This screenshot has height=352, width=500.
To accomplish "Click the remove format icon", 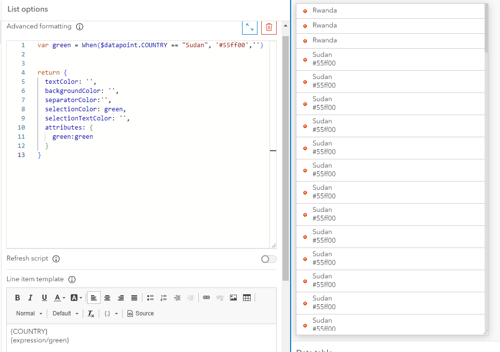I will [91, 313].
